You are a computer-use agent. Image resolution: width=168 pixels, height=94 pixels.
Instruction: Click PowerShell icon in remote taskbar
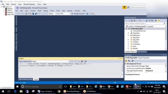pos(122,86)
